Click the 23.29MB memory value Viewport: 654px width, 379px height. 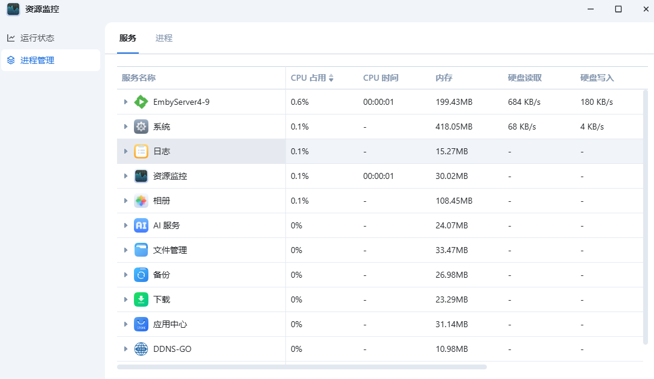coord(452,299)
